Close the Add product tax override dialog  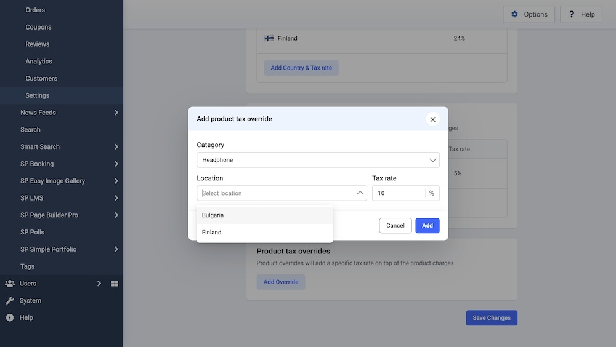(x=432, y=119)
